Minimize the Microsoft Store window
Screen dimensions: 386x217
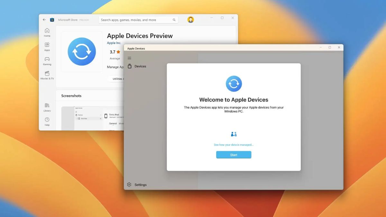click(212, 18)
